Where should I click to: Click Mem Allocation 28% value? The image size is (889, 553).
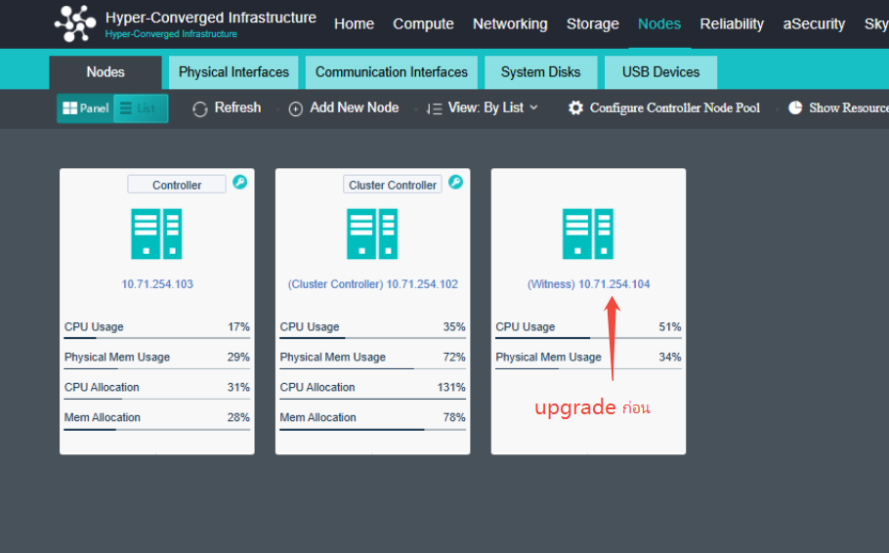(x=238, y=417)
